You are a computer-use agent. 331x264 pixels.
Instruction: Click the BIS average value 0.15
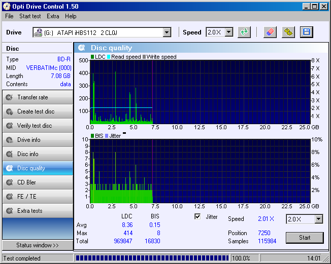pos(155,225)
